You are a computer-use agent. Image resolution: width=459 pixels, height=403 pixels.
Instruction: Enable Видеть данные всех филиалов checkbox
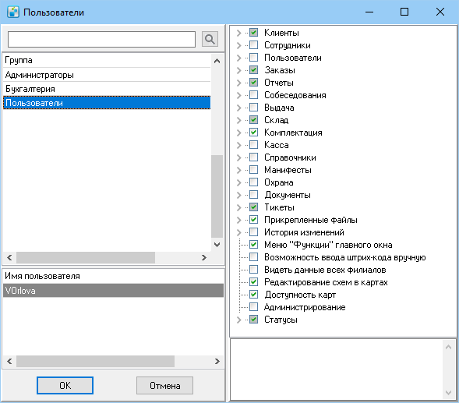click(254, 270)
